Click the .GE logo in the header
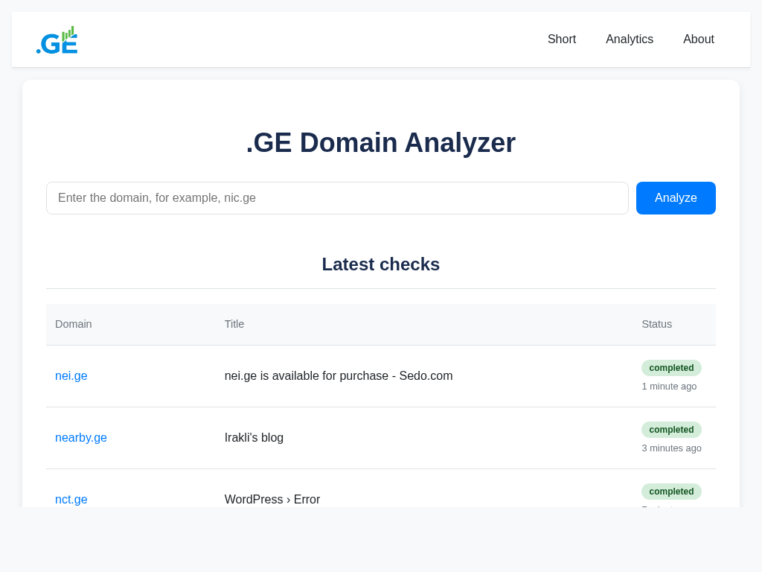This screenshot has width=762, height=572. 57,40
